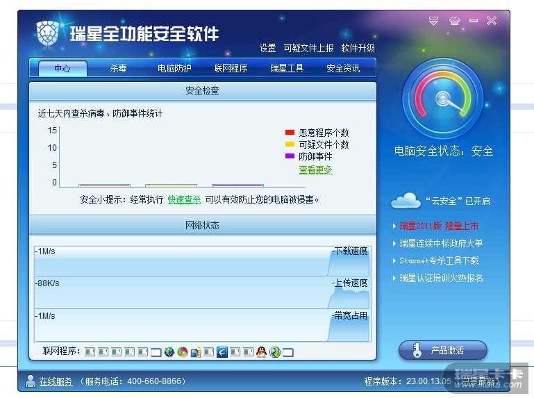Click the red 恶意程序个数 legend swatch
The image size is (534, 398).
[290, 132]
